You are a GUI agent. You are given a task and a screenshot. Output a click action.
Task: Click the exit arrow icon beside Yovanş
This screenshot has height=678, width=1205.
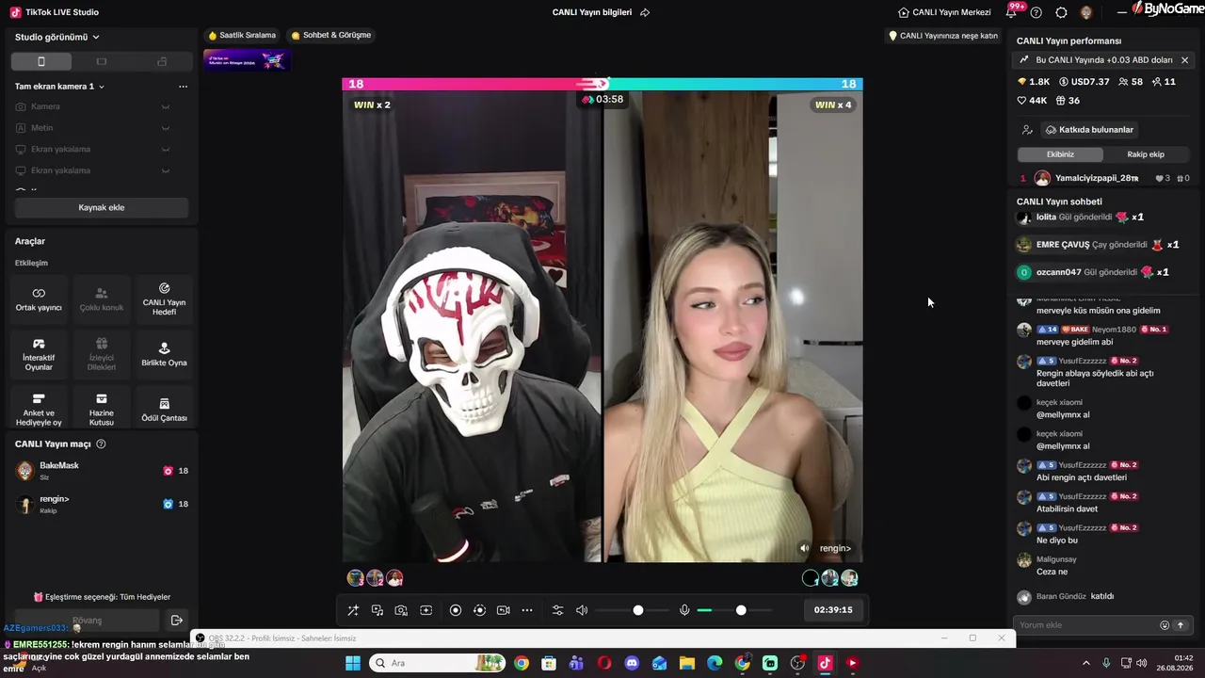pyautogui.click(x=176, y=620)
